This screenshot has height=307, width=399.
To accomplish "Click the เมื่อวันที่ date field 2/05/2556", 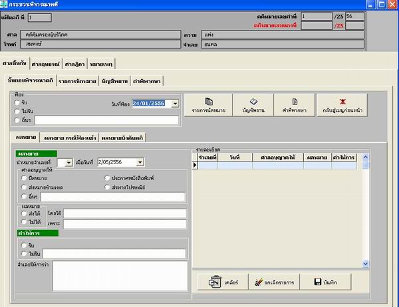I will click(x=116, y=162).
